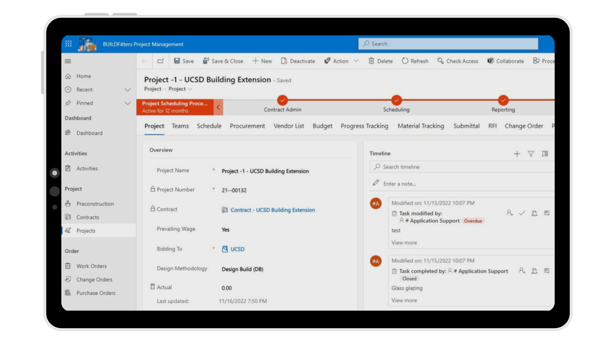Open timeline sort/more options icon
Image resolution: width=616 pixels, height=346 pixels.
[545, 154]
